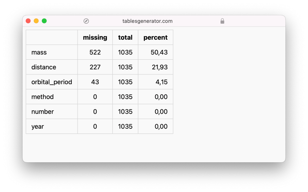The image size is (308, 192).
Task: Click the 'number' row label
Action: pos(43,112)
